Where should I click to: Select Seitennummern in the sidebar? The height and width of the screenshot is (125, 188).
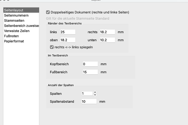16,15
